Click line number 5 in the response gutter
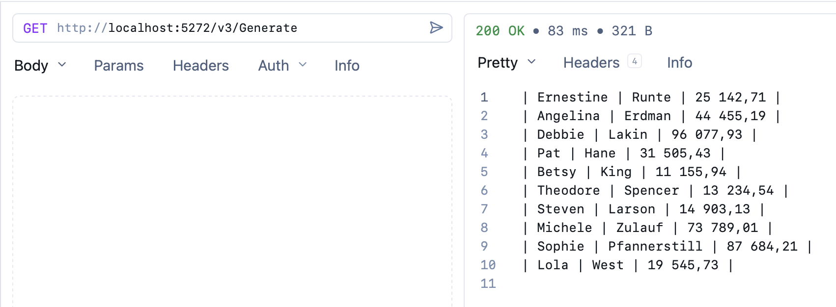This screenshot has width=836, height=307. tap(484, 172)
